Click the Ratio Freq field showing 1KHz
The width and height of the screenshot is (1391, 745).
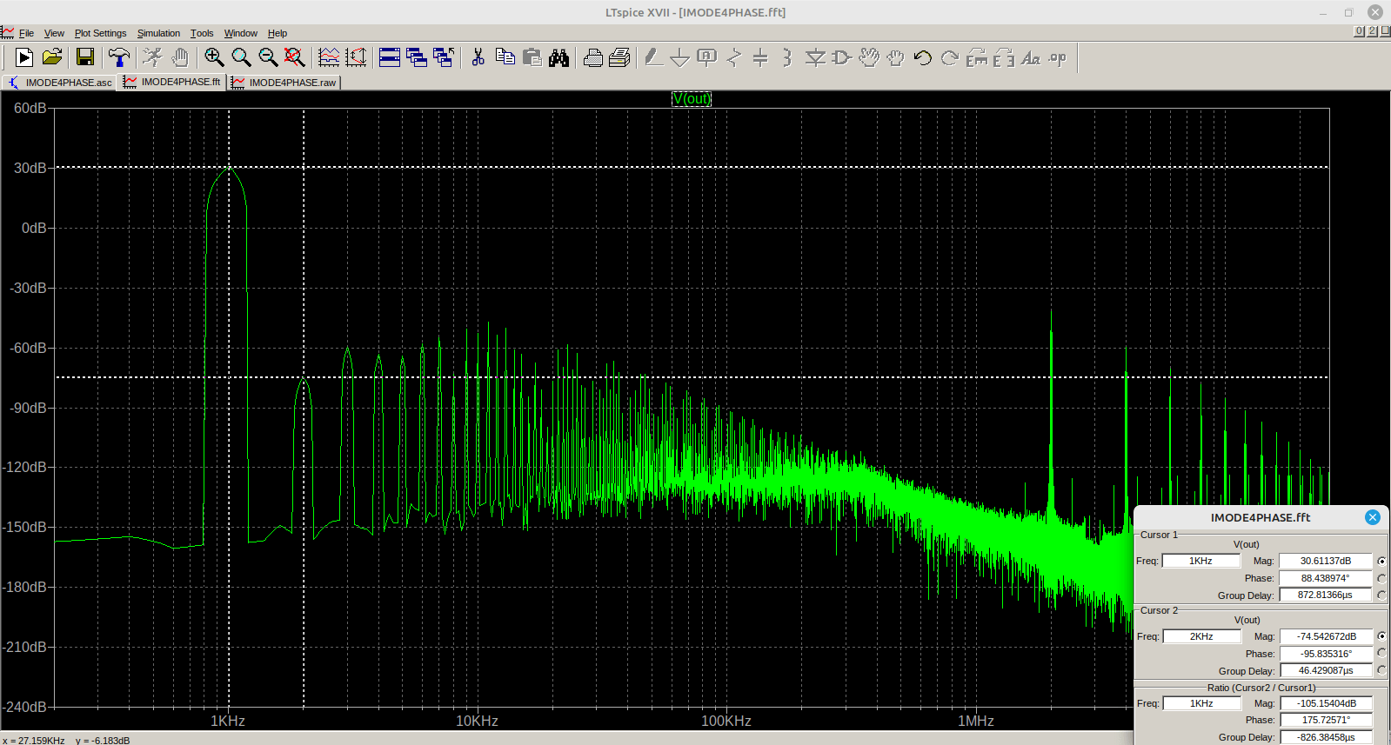pyautogui.click(x=1201, y=703)
